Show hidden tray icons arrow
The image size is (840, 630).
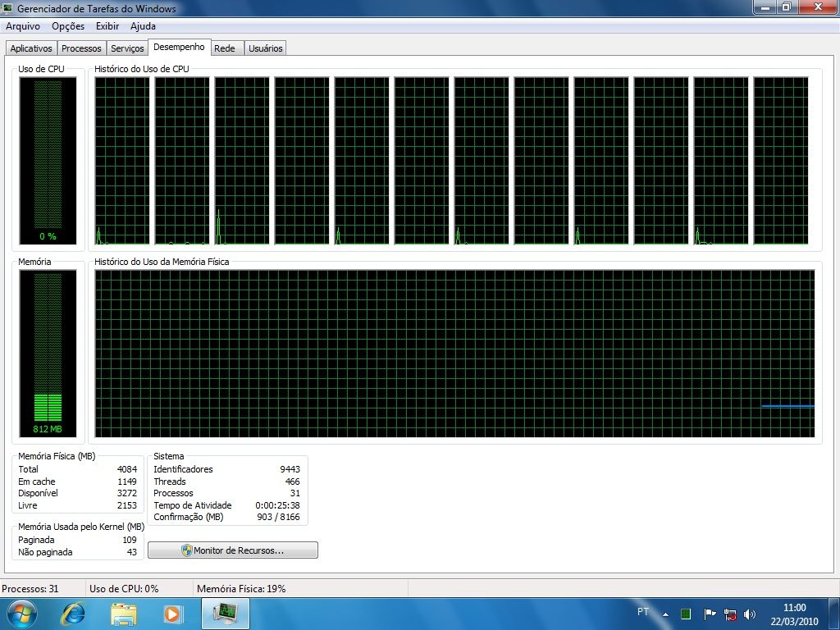pos(665,614)
